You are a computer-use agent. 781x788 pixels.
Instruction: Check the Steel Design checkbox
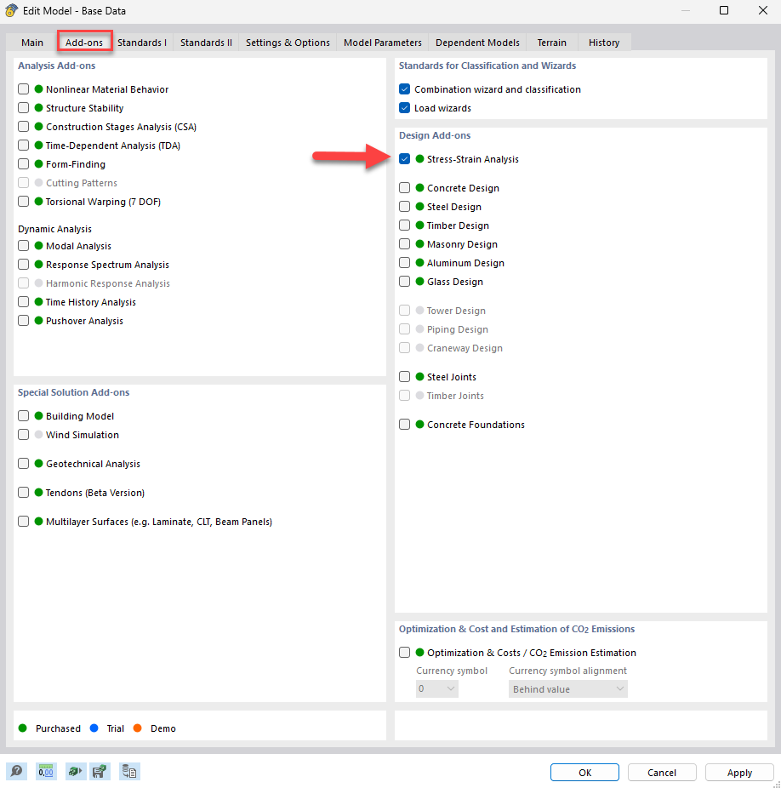[405, 207]
